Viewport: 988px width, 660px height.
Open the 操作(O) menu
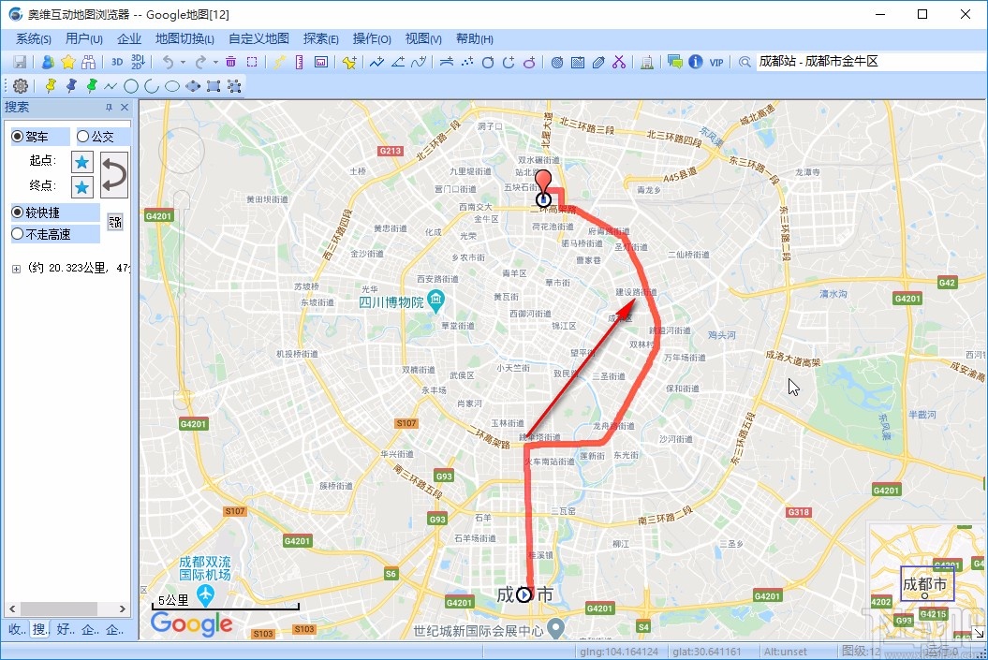372,39
